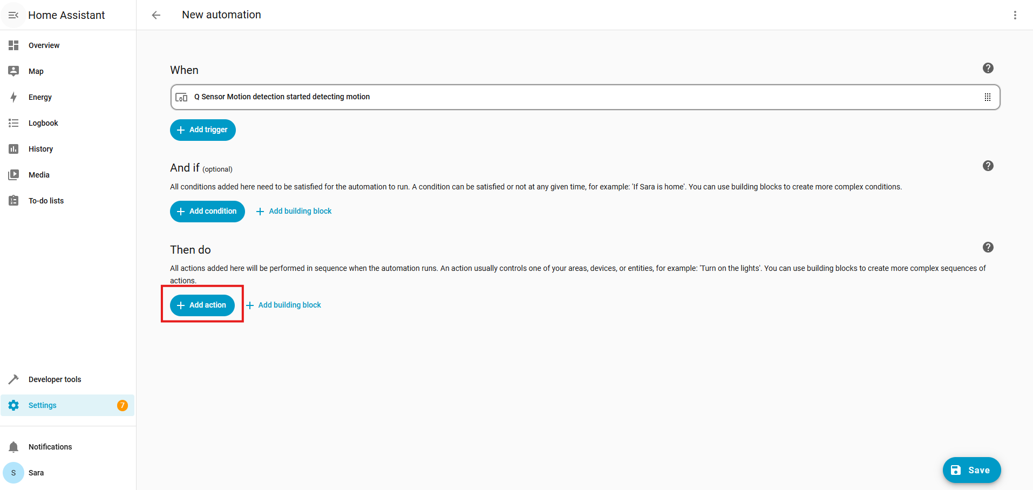Open the Logbook page

click(x=67, y=123)
